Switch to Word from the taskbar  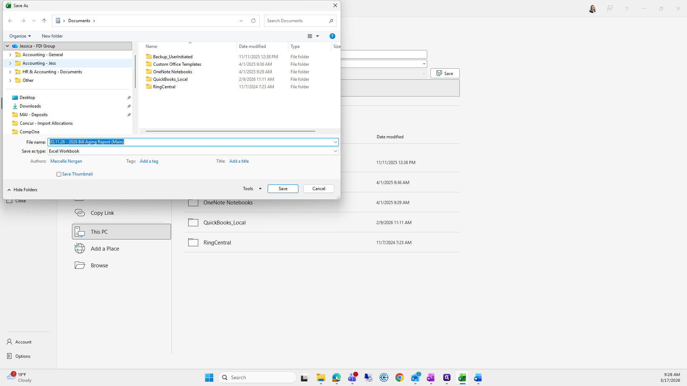(478, 377)
